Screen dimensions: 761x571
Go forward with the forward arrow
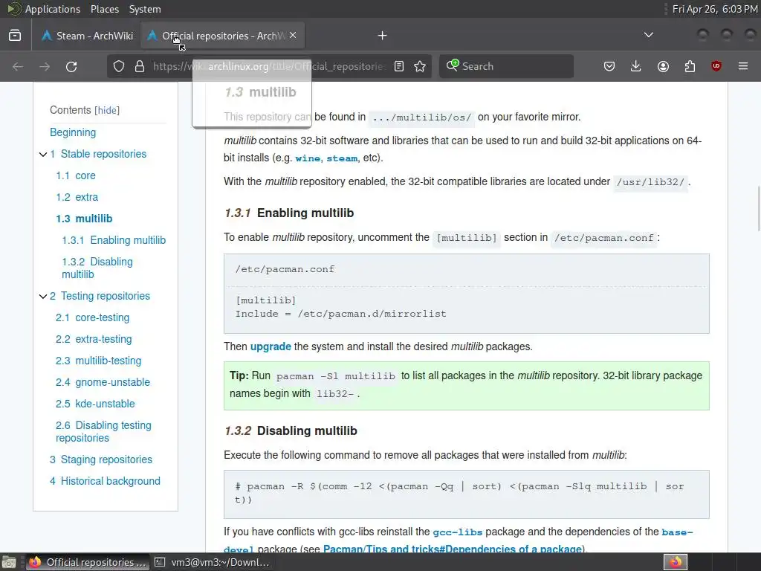click(45, 66)
